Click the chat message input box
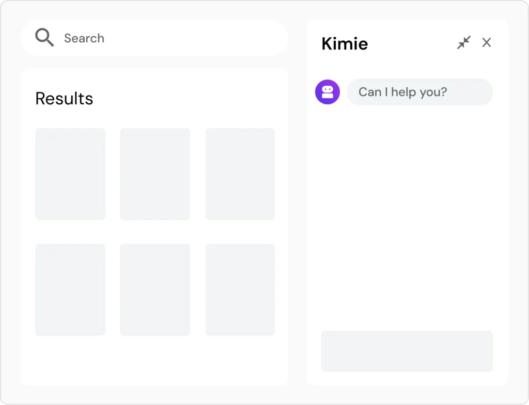This screenshot has height=405, width=529. 407,351
